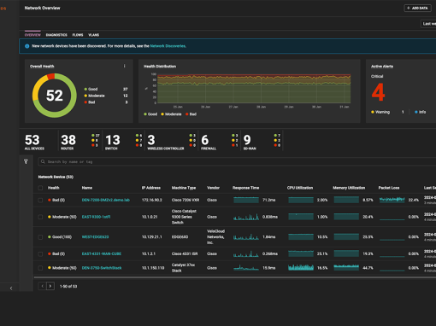Image resolution: width=436 pixels, height=326 pixels.
Task: Click the info icon in the discovery banner
Action: click(27, 46)
